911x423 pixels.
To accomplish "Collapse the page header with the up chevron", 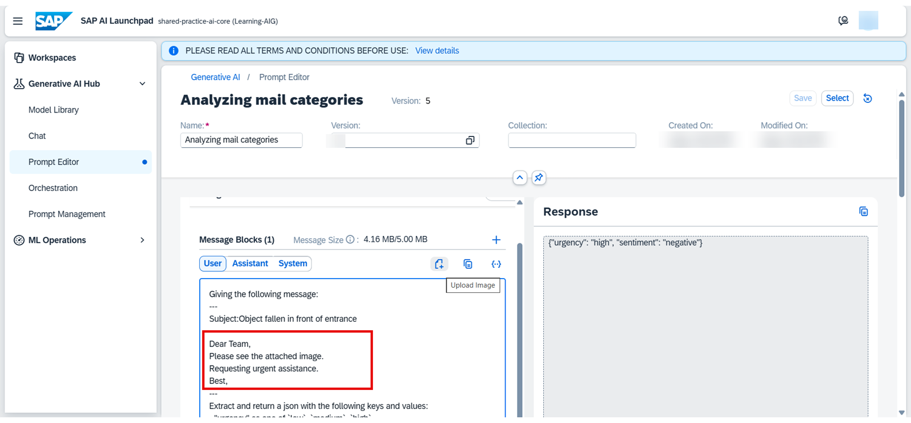I will 520,177.
